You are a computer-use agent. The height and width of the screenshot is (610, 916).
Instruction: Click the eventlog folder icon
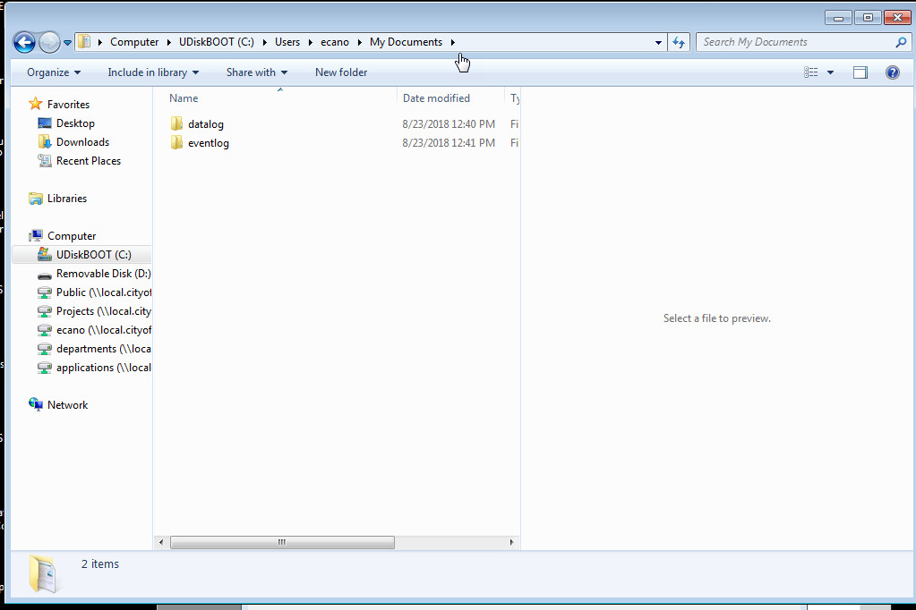(176, 142)
